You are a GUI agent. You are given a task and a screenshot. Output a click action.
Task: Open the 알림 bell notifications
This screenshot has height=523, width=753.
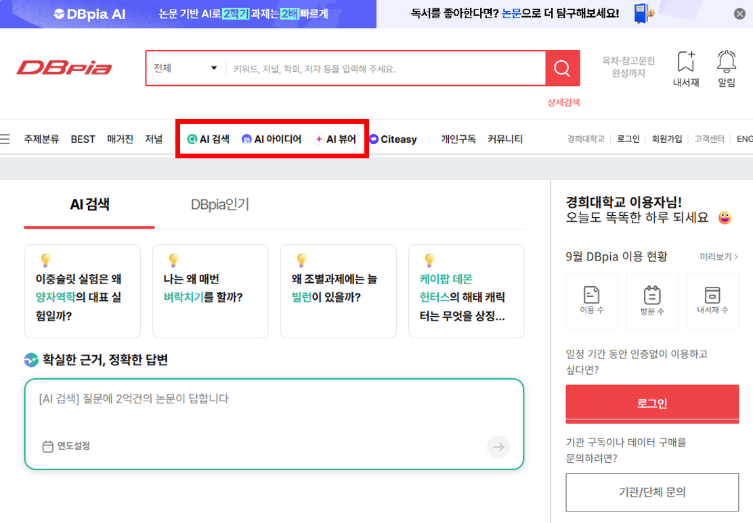pyautogui.click(x=727, y=62)
